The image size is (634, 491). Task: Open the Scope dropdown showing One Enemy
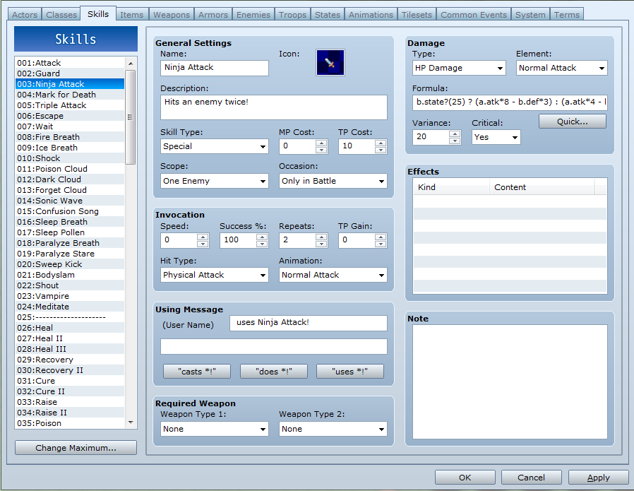(215, 181)
